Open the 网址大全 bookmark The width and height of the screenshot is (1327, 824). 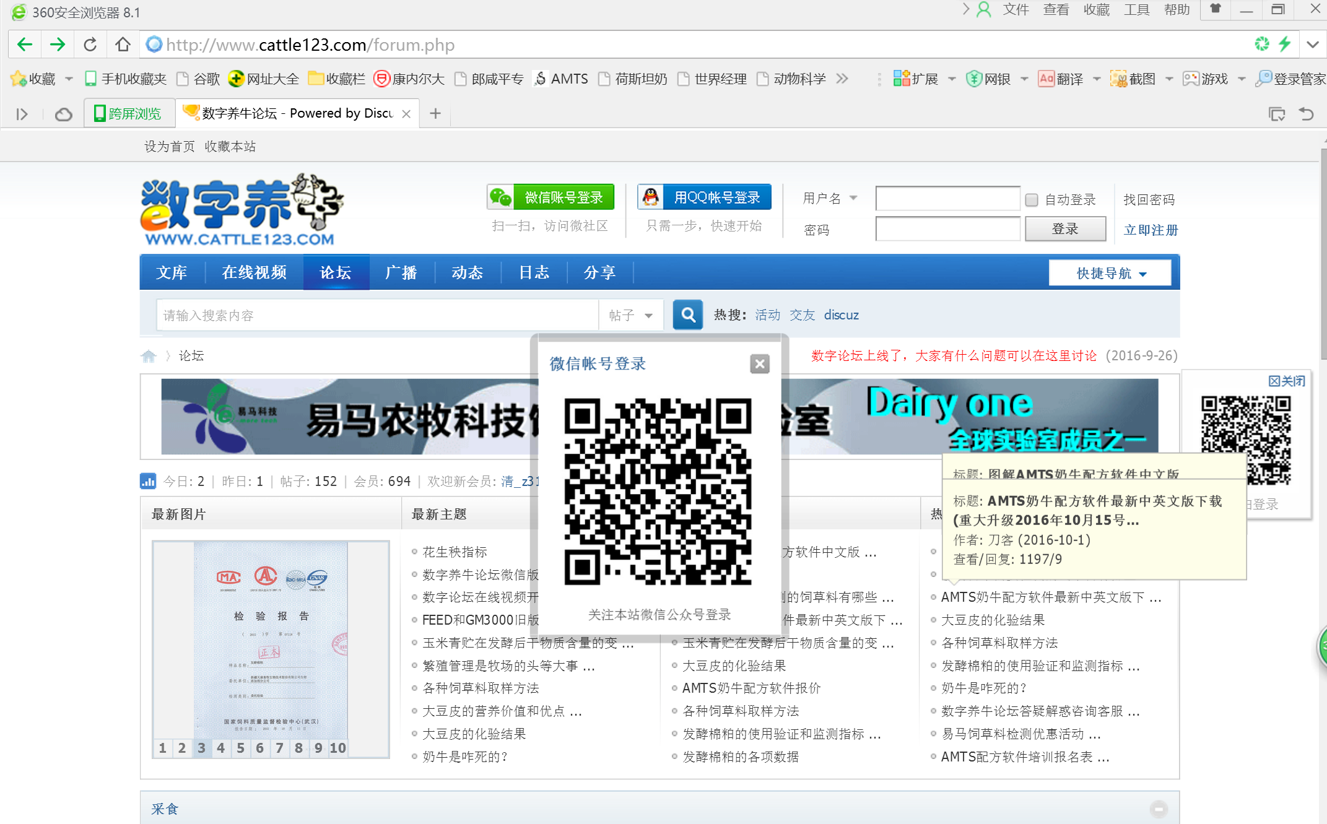[263, 79]
